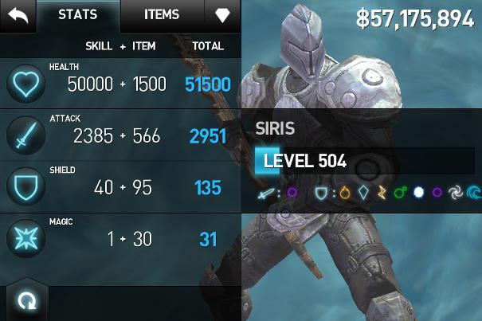Select the Shield stat icon
The width and height of the screenshot is (482, 321).
tap(25, 186)
